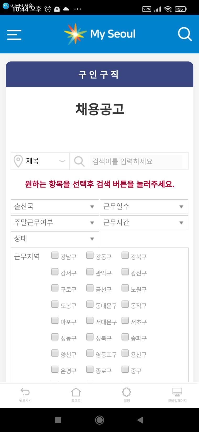Image resolution: width=199 pixels, height=432 pixels.
Task: Tap the back arrow icon (뒤로가기)
Action: pyautogui.click(x=25, y=394)
